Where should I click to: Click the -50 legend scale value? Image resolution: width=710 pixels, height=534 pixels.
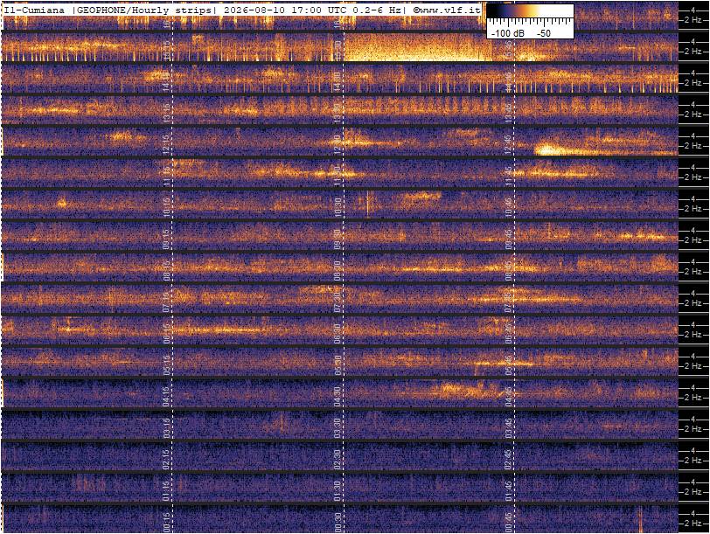click(x=544, y=33)
